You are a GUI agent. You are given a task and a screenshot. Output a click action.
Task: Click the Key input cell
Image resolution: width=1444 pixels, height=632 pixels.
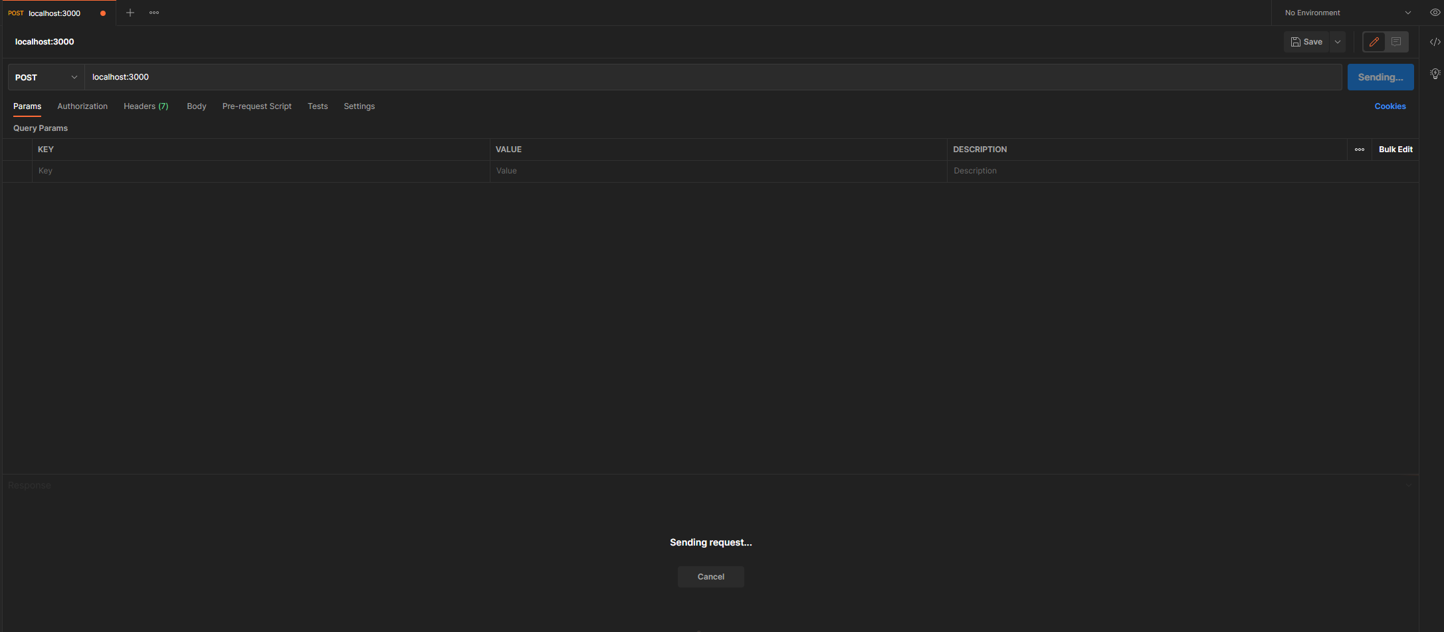click(x=260, y=171)
